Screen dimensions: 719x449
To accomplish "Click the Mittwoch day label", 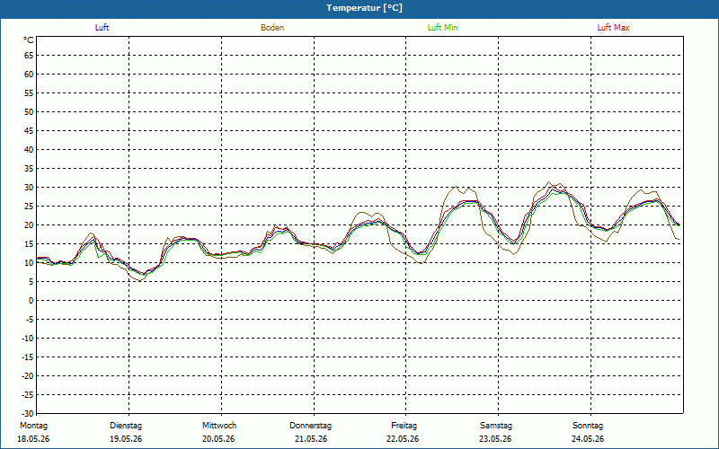I will tap(219, 426).
